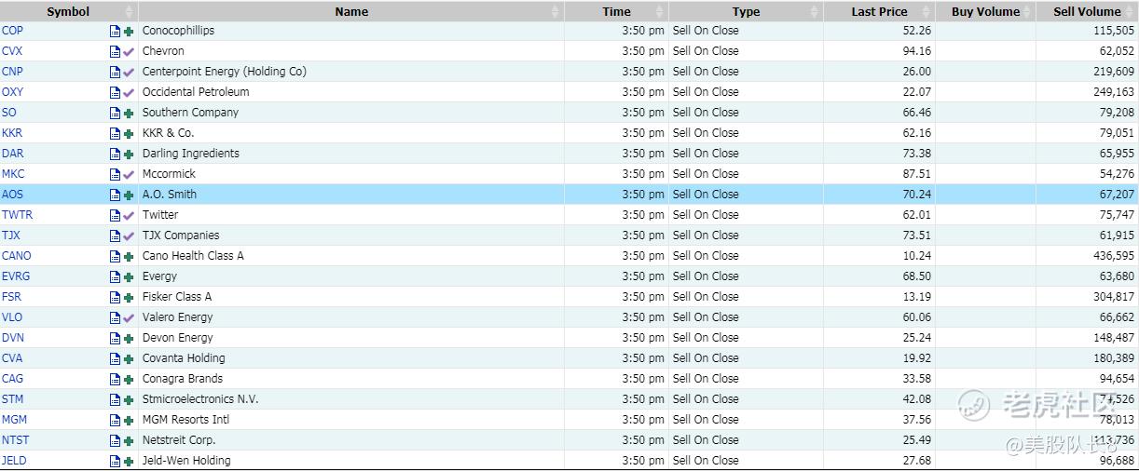Open the document icon for AOS row
The width and height of the screenshot is (1139, 471).
coord(115,195)
